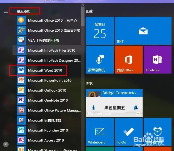Click the SharePoint Workspace icon
This screenshot has width=174, height=151.
coord(21,149)
